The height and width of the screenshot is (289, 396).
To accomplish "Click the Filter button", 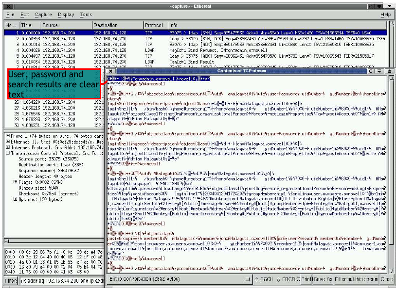I will pyautogui.click(x=11, y=280).
